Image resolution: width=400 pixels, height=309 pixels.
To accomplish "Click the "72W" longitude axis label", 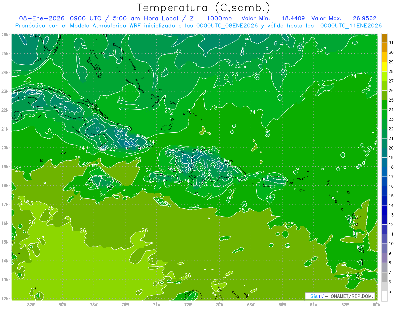I will (x=188, y=304).
